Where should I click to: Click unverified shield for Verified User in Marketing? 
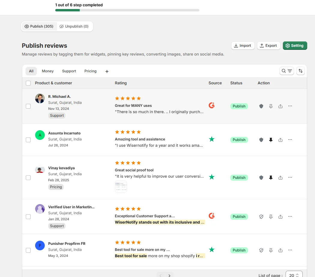click(x=261, y=217)
